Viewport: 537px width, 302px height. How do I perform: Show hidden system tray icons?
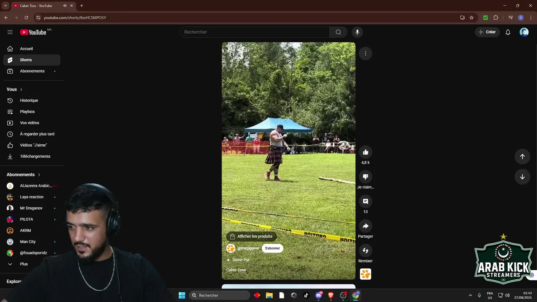[x=470, y=295]
